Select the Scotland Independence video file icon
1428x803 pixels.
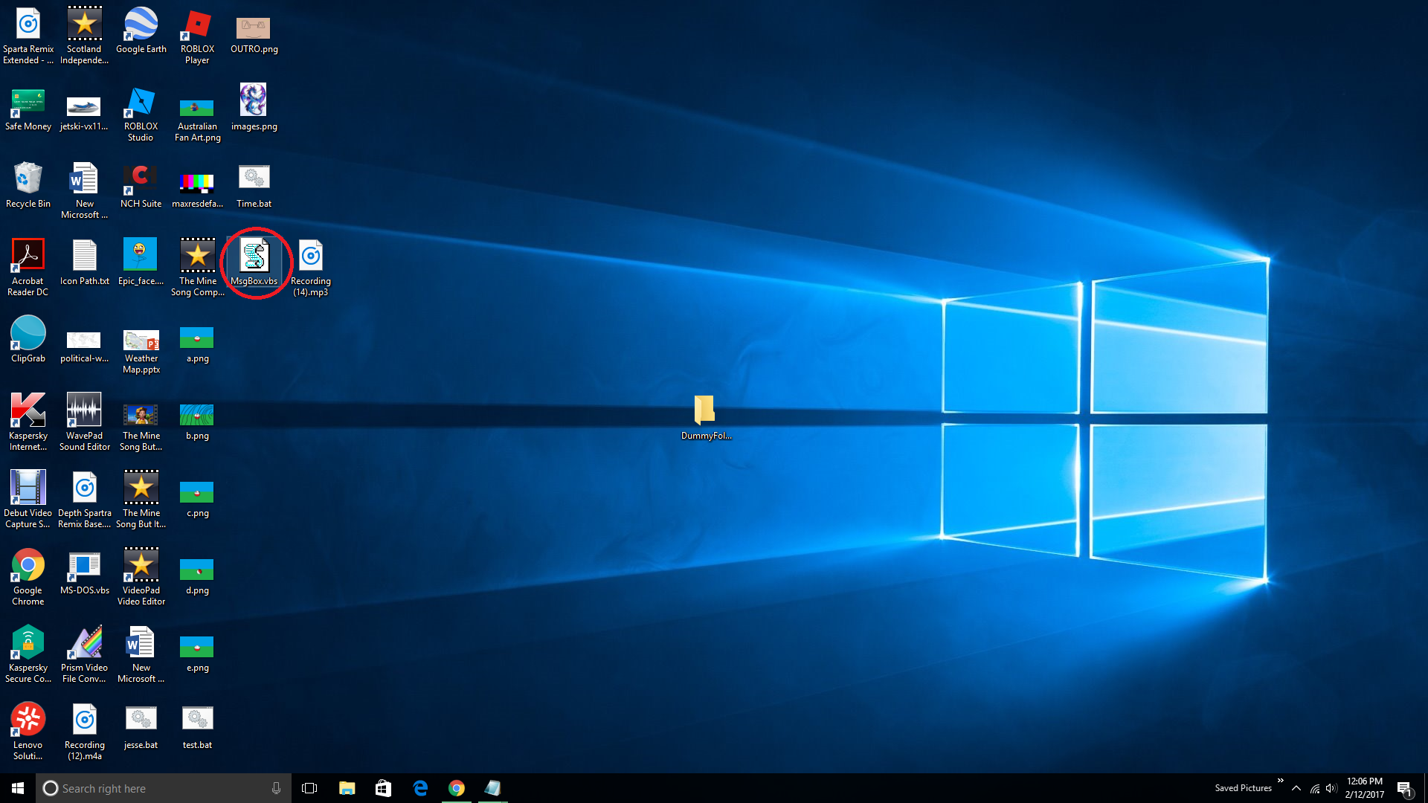click(x=85, y=36)
